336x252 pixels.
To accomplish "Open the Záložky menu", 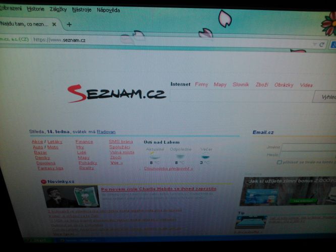I will coord(58,10).
